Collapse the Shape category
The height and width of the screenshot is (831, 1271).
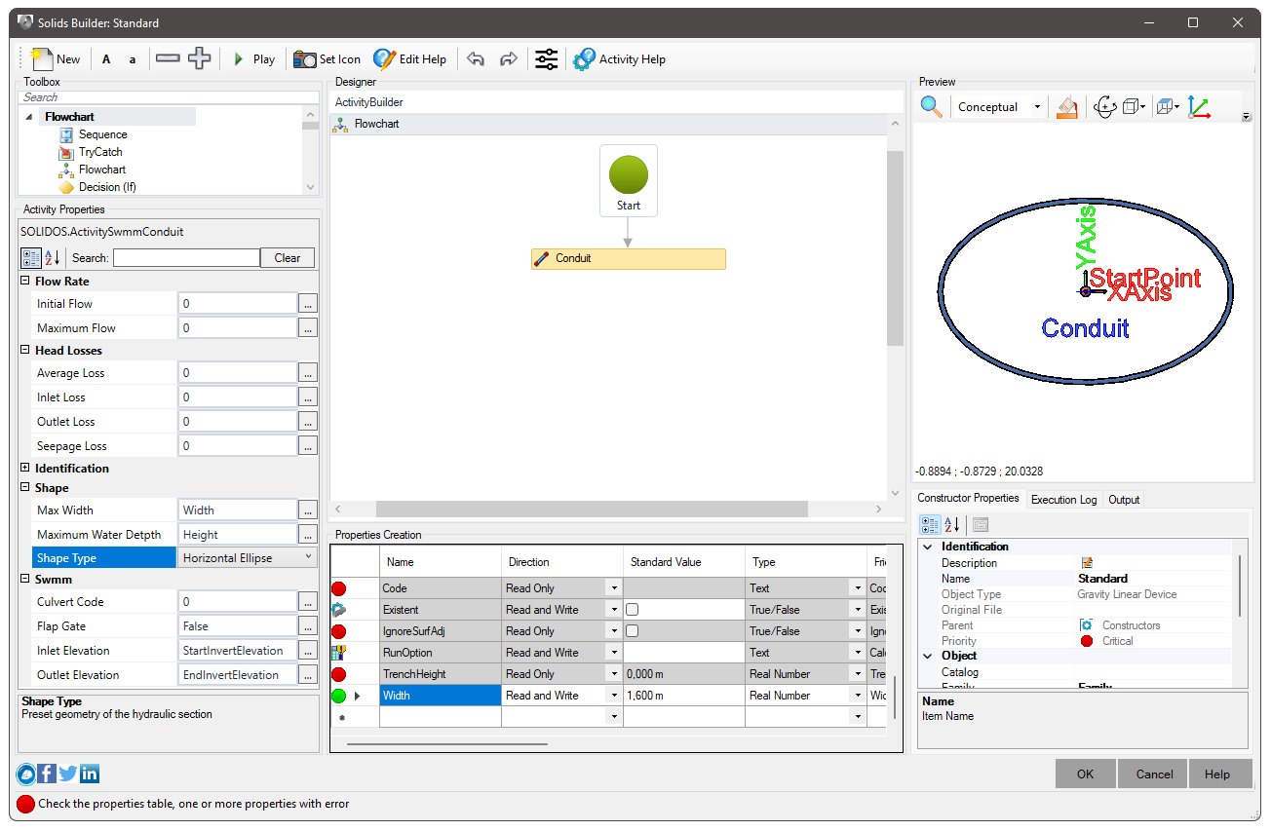point(25,487)
